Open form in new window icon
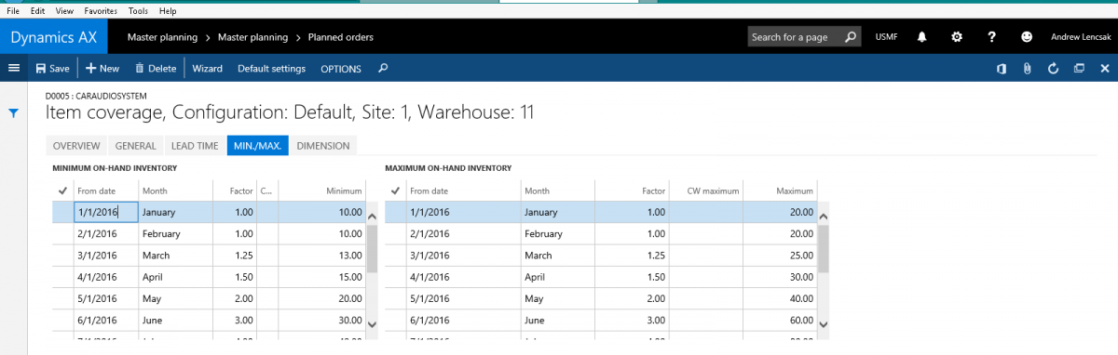 [x=1079, y=68]
